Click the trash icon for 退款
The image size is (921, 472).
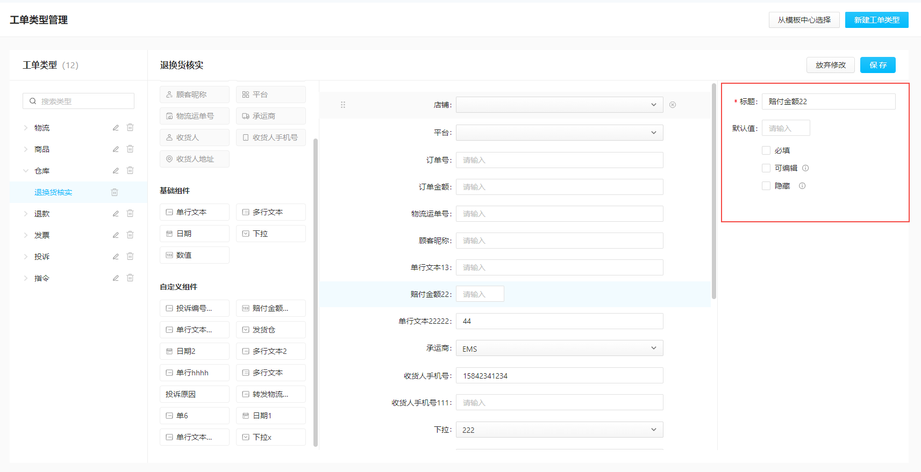(130, 214)
